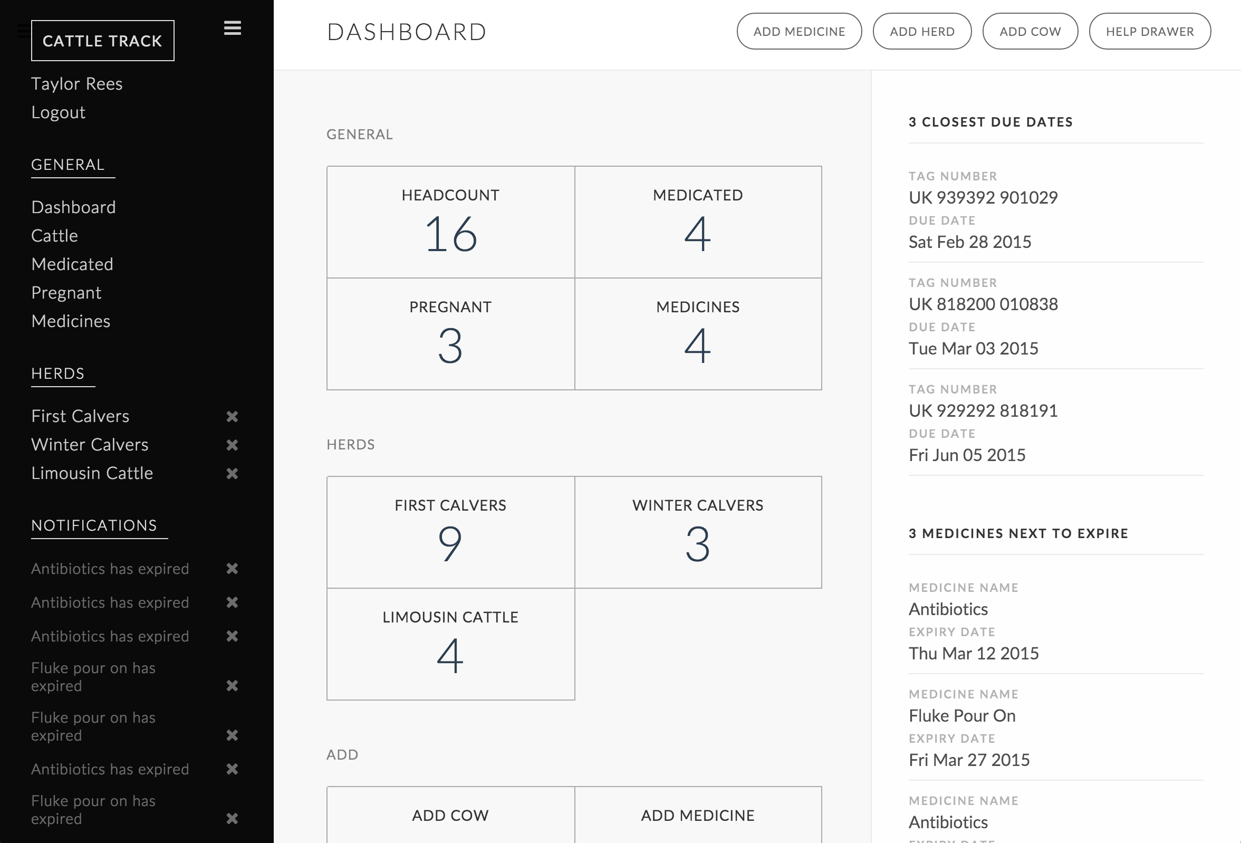The width and height of the screenshot is (1241, 843).
Task: Remove the Limousin Cattle herd with its X
Action: [x=232, y=473]
